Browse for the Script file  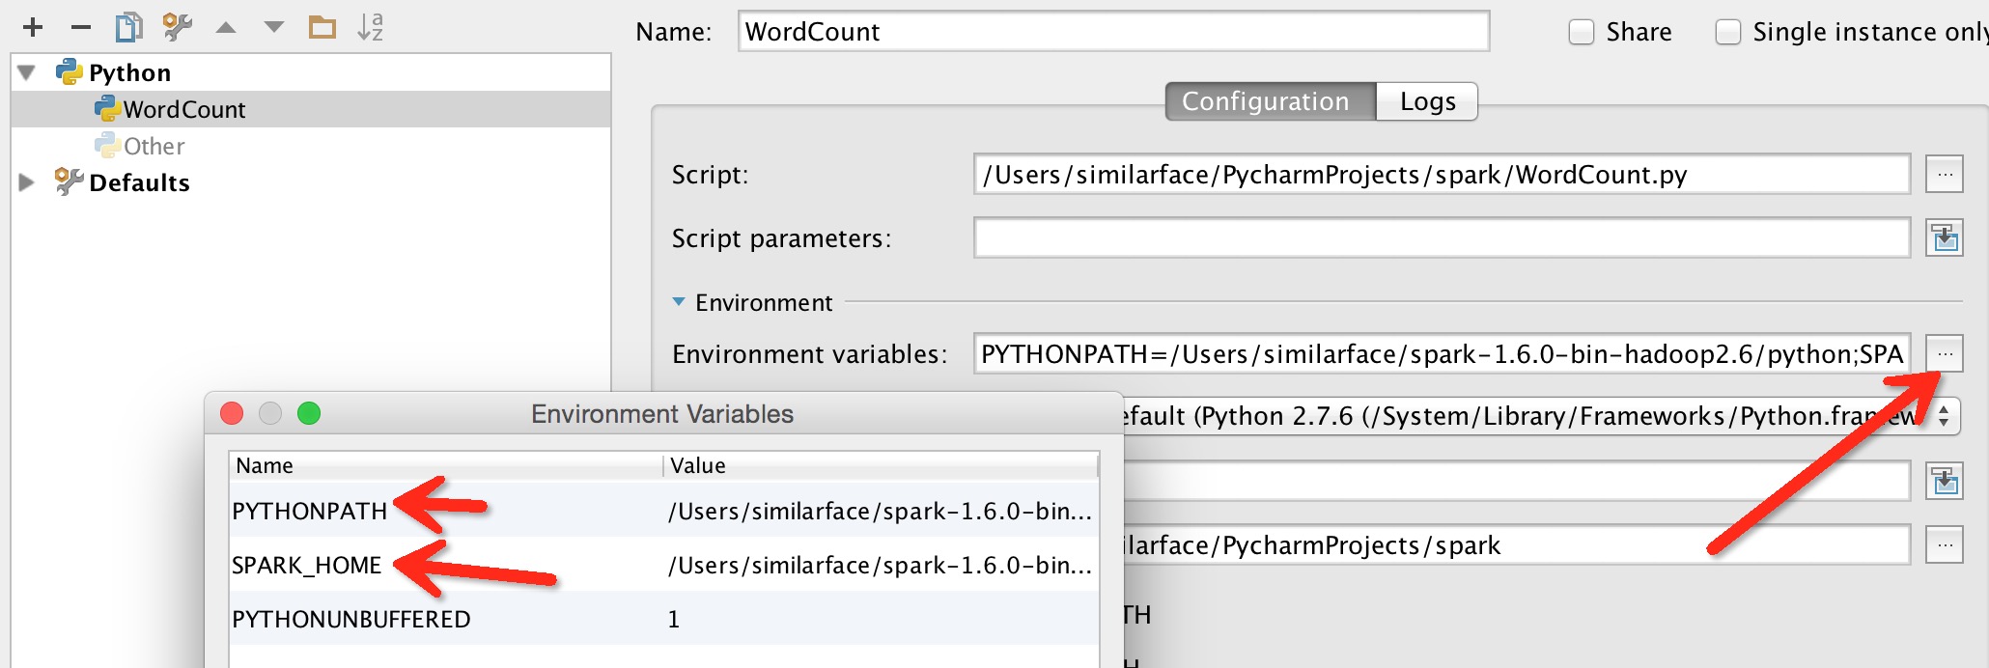tap(1945, 175)
